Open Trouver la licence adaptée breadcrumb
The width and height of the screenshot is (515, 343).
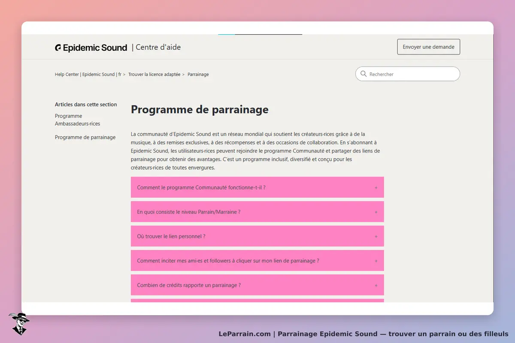[154, 74]
